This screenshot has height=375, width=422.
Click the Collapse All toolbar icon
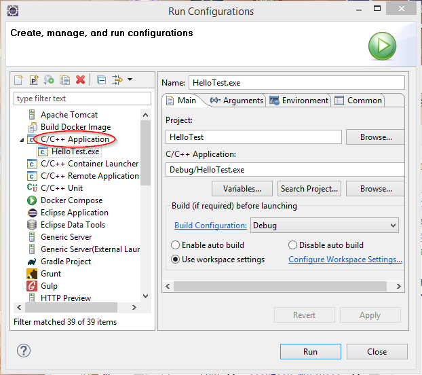tap(101, 79)
